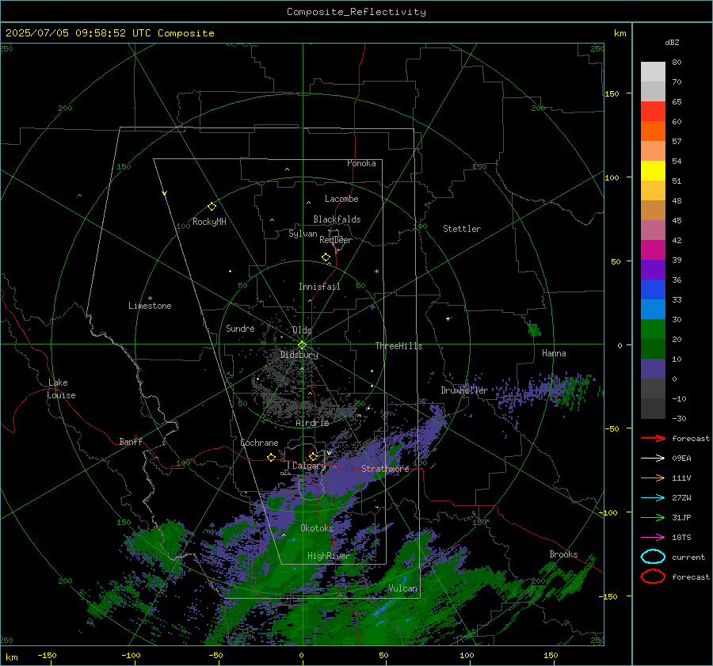713x666 pixels.
Task: Click the blue 36-33 dBZ swatch
Action: point(653,290)
